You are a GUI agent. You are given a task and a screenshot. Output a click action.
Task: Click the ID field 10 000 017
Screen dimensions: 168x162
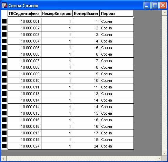point(24,133)
